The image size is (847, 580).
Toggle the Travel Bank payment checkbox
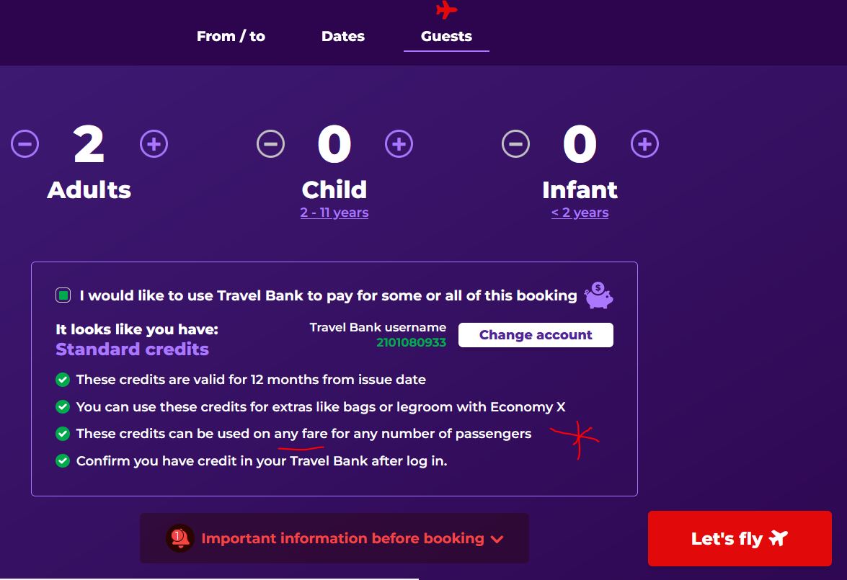click(x=63, y=295)
